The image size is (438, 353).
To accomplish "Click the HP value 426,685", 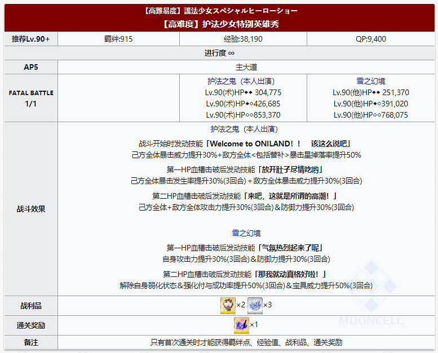I will pyautogui.click(x=267, y=104).
